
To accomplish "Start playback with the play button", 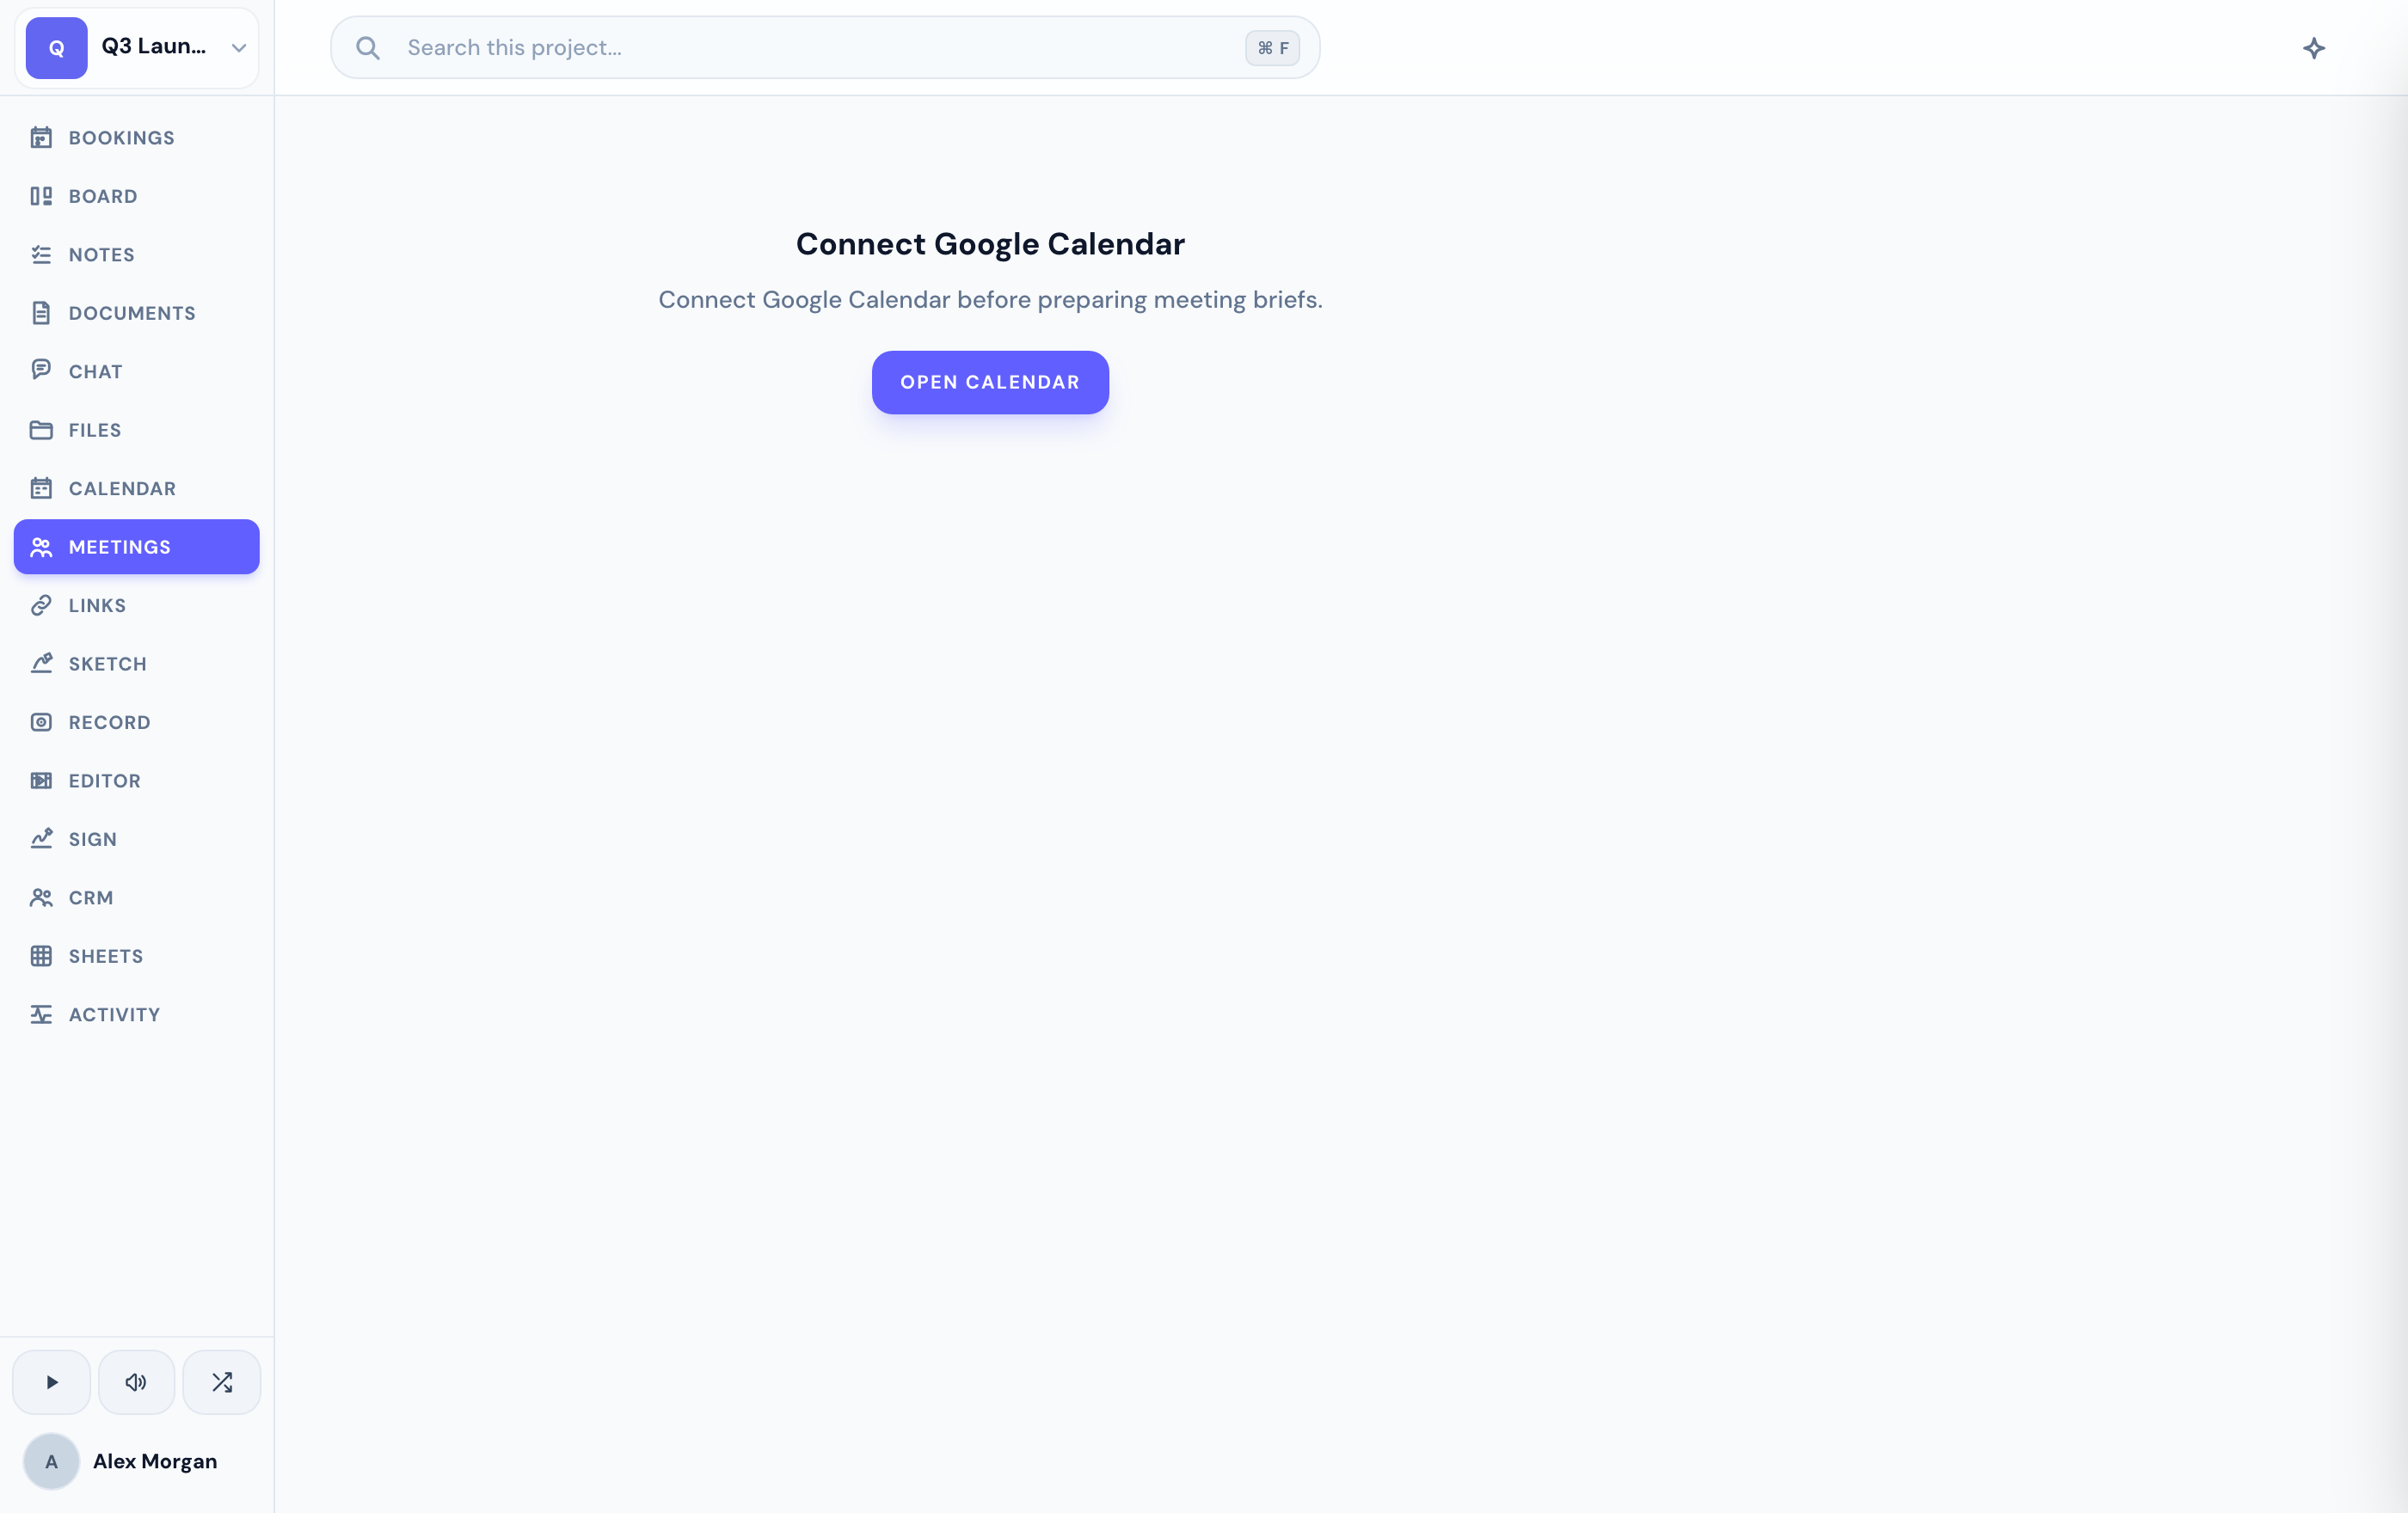I will click(52, 1382).
